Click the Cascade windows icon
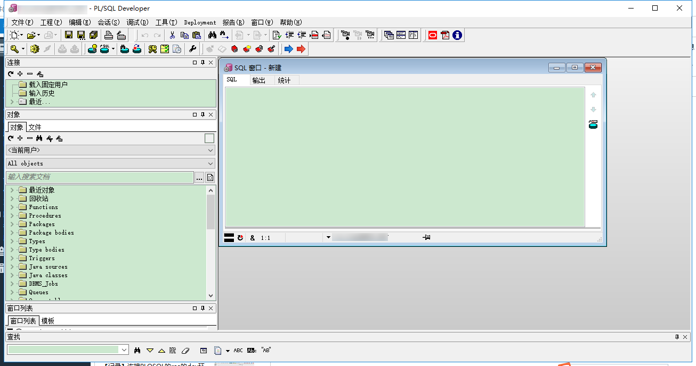The width and height of the screenshot is (696, 366). (x=389, y=35)
